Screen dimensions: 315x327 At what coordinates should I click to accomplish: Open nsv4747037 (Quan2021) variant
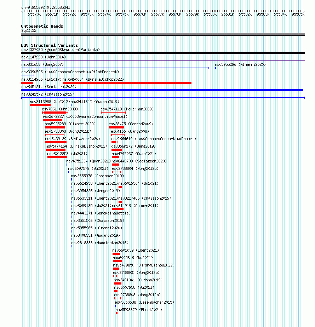pyautogui.click(x=134, y=154)
